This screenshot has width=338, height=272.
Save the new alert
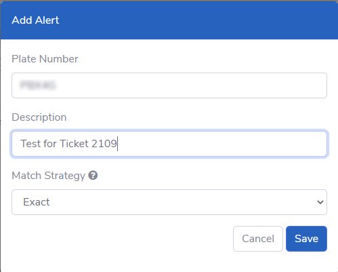pos(306,239)
